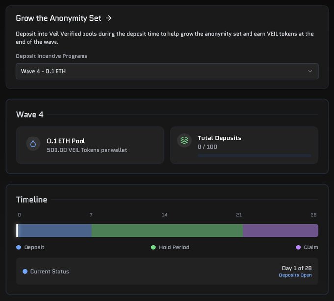This screenshot has height=301, width=334.
Task: Click the white current-day marker on timeline
Action: (17, 231)
